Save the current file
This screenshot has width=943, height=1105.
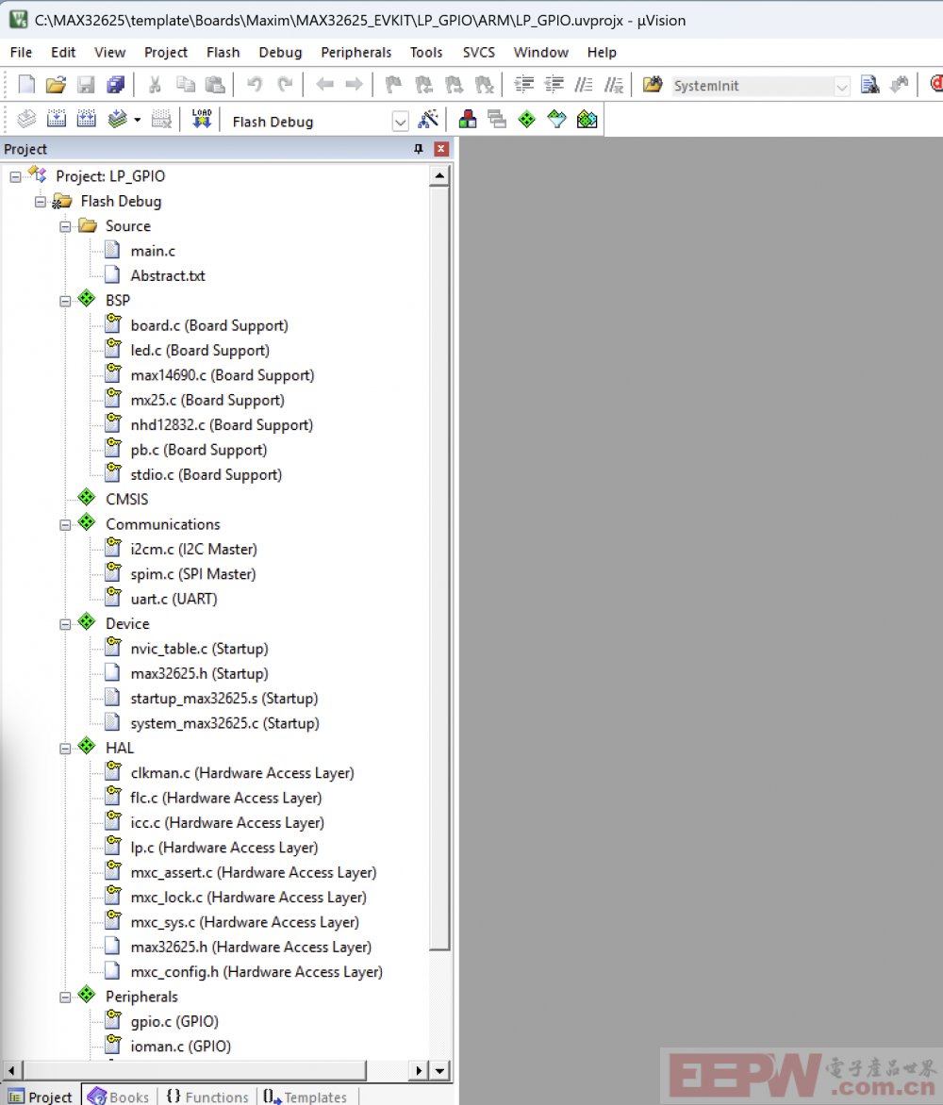[x=85, y=85]
